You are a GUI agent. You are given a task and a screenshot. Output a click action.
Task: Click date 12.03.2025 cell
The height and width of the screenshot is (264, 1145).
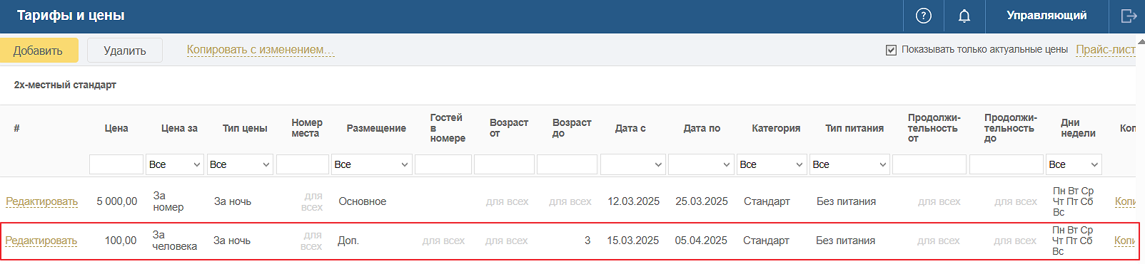tap(634, 201)
